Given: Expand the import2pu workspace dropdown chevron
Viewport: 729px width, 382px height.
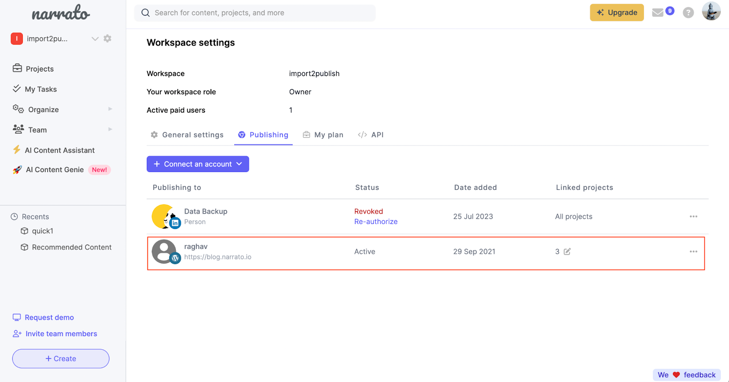Looking at the screenshot, I should 95,39.
